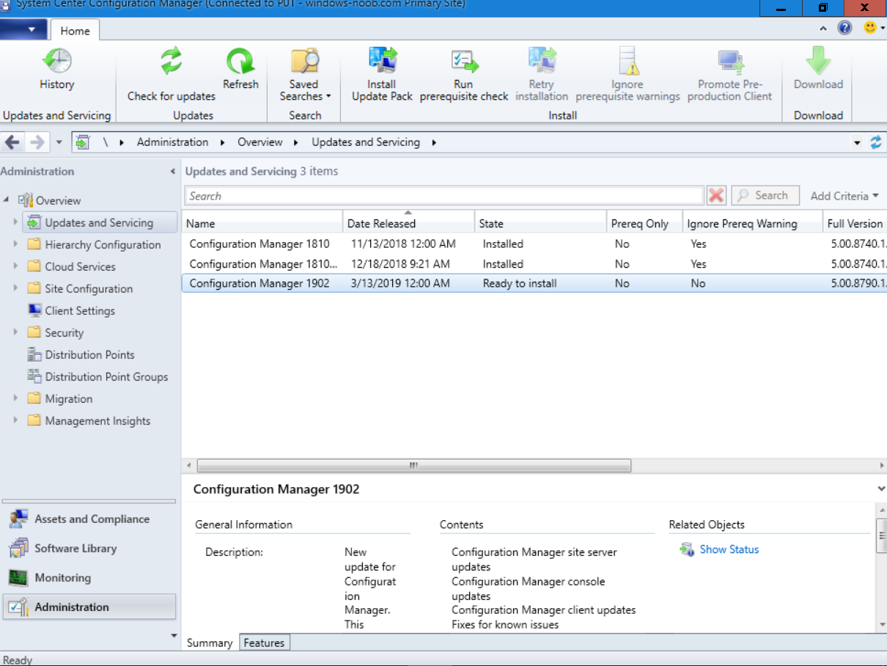Expand the Hierarchy Configuration folder
The height and width of the screenshot is (666, 887).
pyautogui.click(x=15, y=244)
